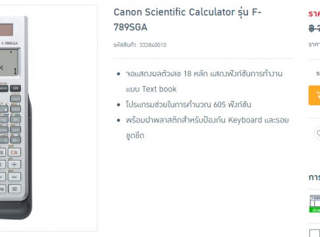Screen dimensions: 320x237
Task: Click the red price label at top right
Action: (314, 14)
